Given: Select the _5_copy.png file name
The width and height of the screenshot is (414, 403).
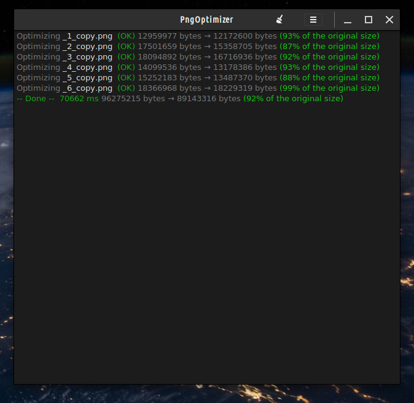Looking at the screenshot, I should pos(87,78).
